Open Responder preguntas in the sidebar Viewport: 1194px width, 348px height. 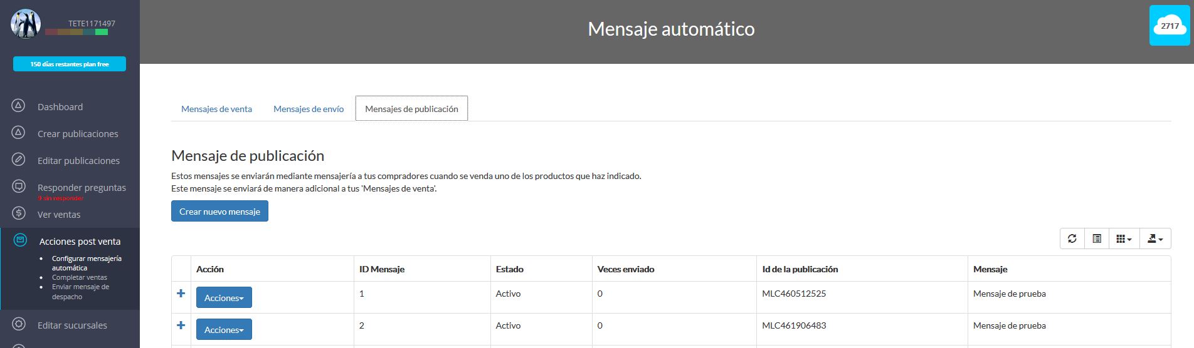point(82,188)
